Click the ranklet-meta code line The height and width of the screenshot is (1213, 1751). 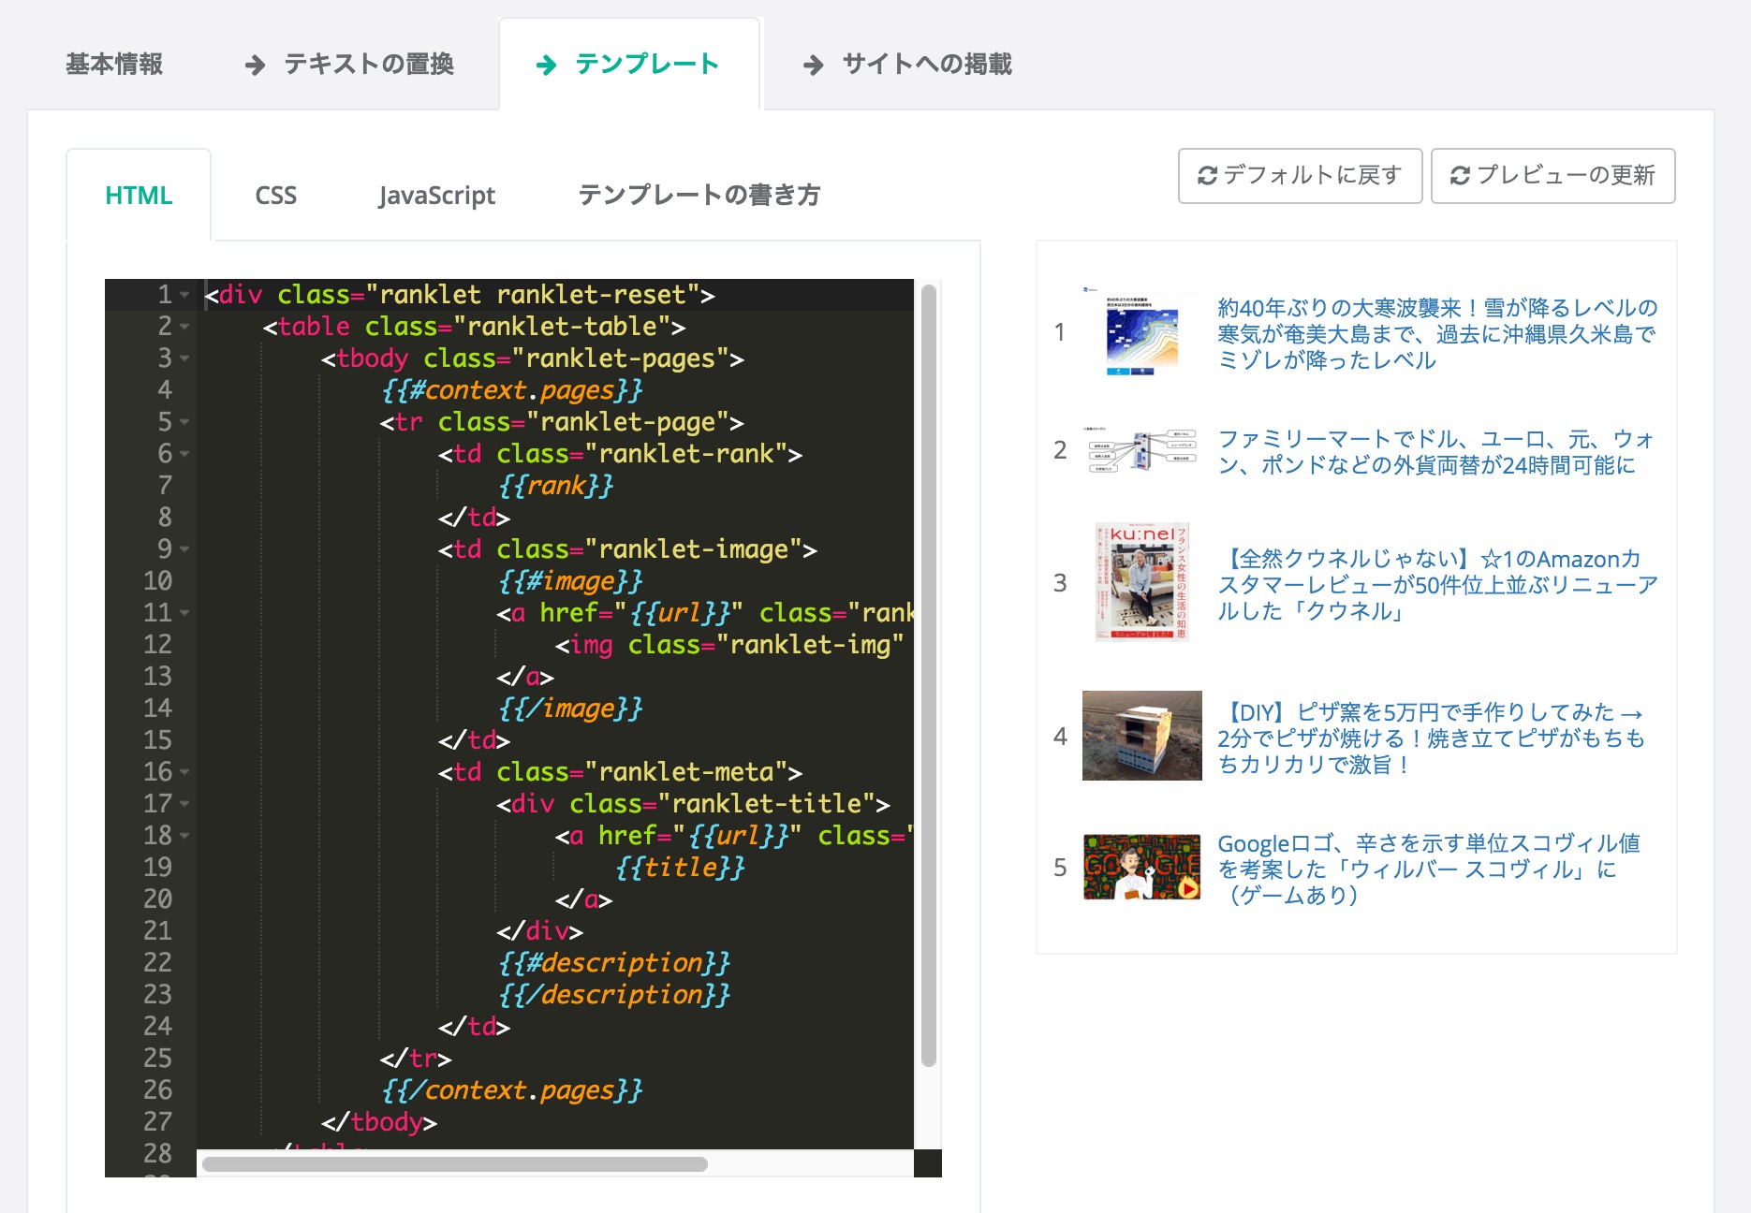click(621, 772)
